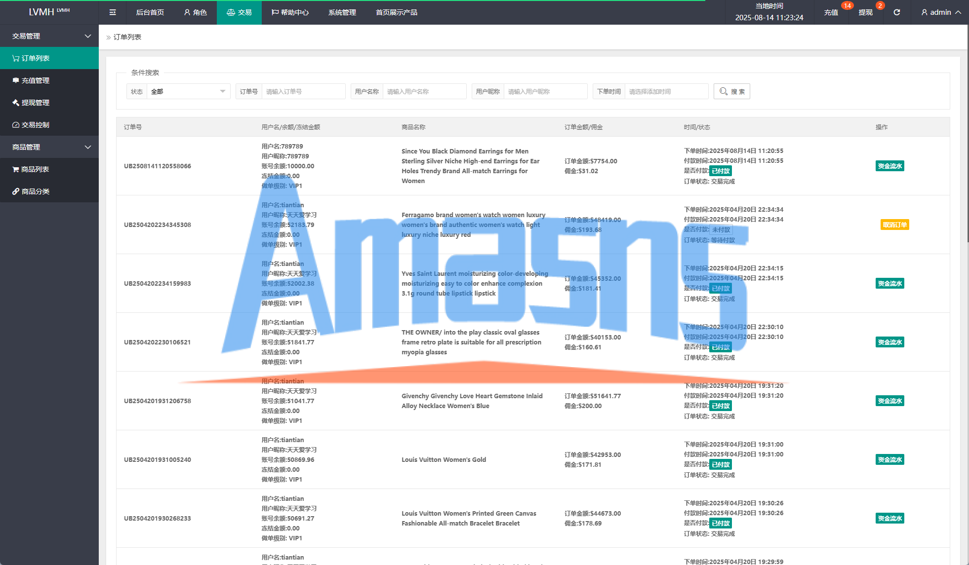Click the 充值 notification with badge 14
Viewport: 969px width, 565px height.
coord(831,12)
